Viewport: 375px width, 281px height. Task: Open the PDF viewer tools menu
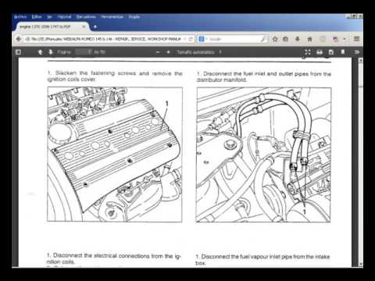(x=357, y=52)
